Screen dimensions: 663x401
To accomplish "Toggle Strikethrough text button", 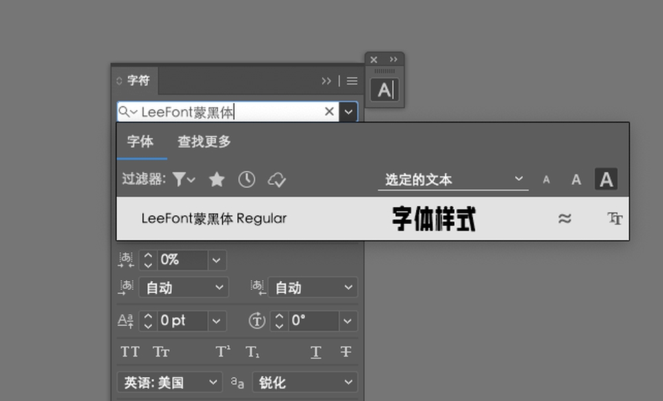I will point(345,351).
